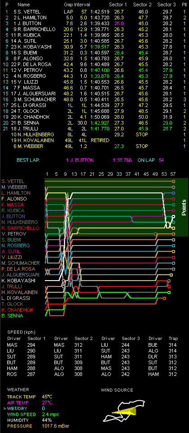Click the Name column header

pos(23,4)
